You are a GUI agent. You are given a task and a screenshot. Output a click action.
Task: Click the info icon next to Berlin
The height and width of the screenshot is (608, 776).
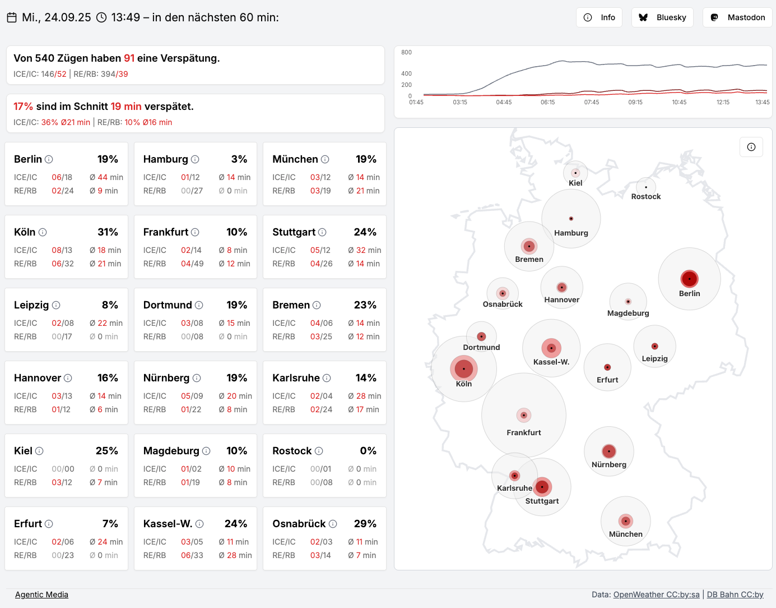click(49, 159)
